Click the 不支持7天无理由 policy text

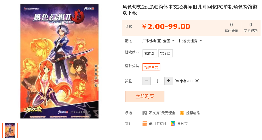click(162, 113)
